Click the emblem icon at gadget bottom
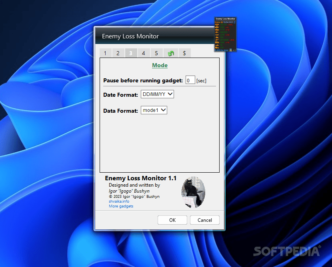 [231, 50]
